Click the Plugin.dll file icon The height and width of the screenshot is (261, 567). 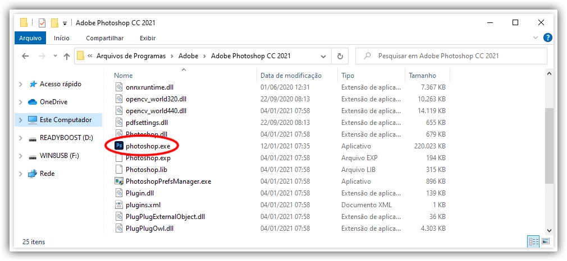pos(119,193)
